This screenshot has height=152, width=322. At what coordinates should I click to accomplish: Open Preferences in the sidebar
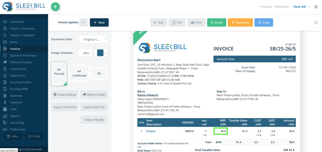pos(18,129)
